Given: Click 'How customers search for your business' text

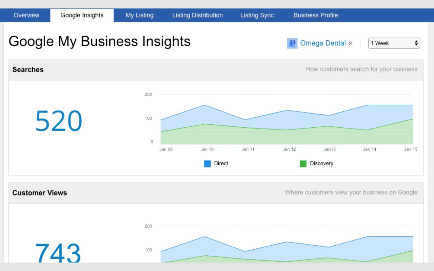Looking at the screenshot, I should pyautogui.click(x=362, y=69).
